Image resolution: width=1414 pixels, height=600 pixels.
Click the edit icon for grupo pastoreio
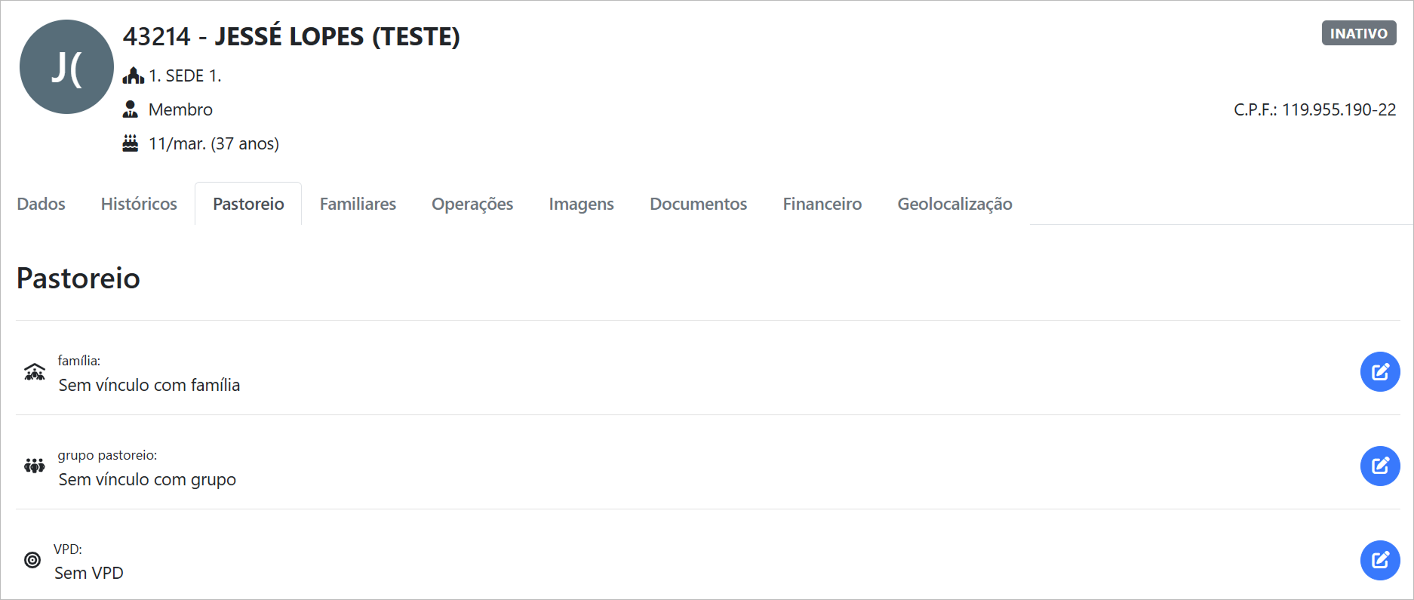tap(1379, 466)
